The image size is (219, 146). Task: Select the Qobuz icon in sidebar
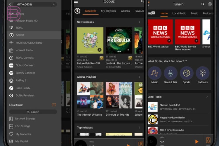click(x=11, y=35)
